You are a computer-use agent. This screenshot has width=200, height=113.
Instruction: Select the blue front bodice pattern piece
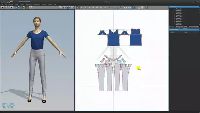(113, 38)
